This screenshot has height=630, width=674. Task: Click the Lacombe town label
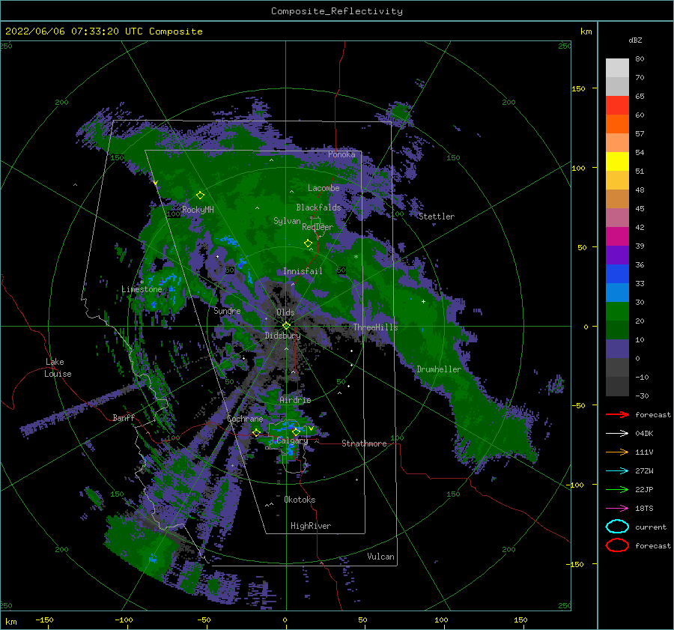pos(324,188)
